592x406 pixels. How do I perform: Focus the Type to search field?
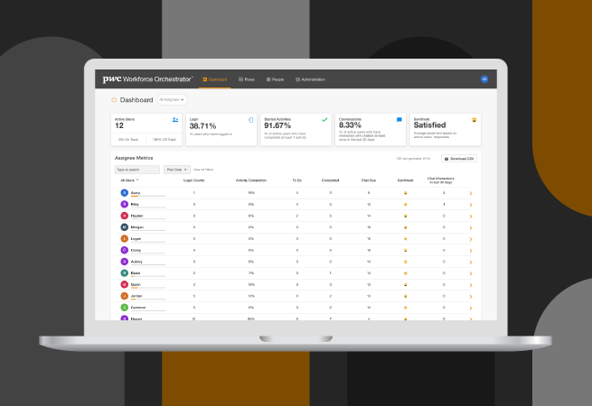136,169
